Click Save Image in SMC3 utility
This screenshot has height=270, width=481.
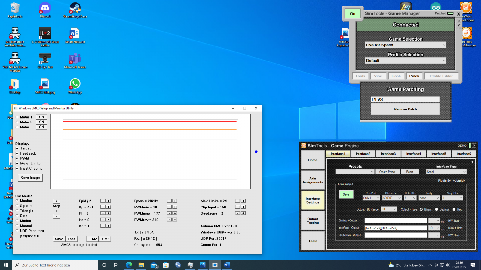[x=30, y=178]
